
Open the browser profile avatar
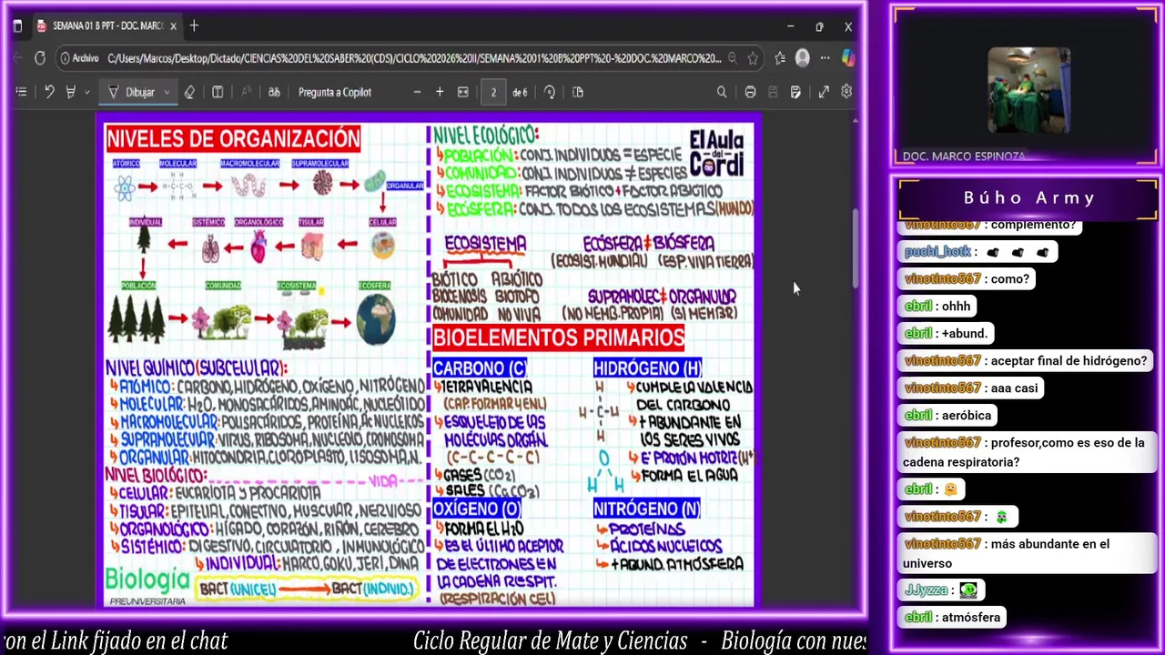tap(802, 58)
